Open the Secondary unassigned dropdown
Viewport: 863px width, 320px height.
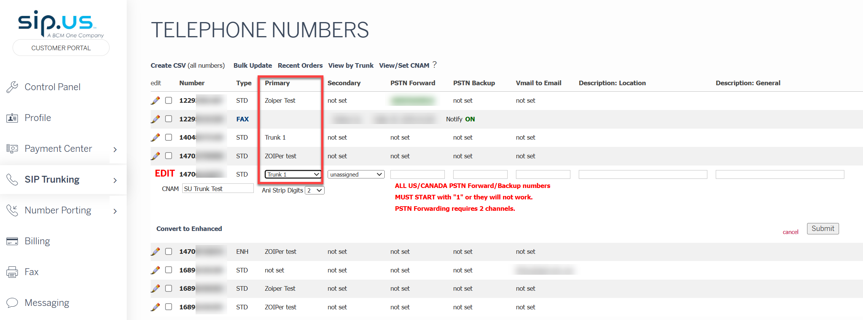pyautogui.click(x=356, y=174)
